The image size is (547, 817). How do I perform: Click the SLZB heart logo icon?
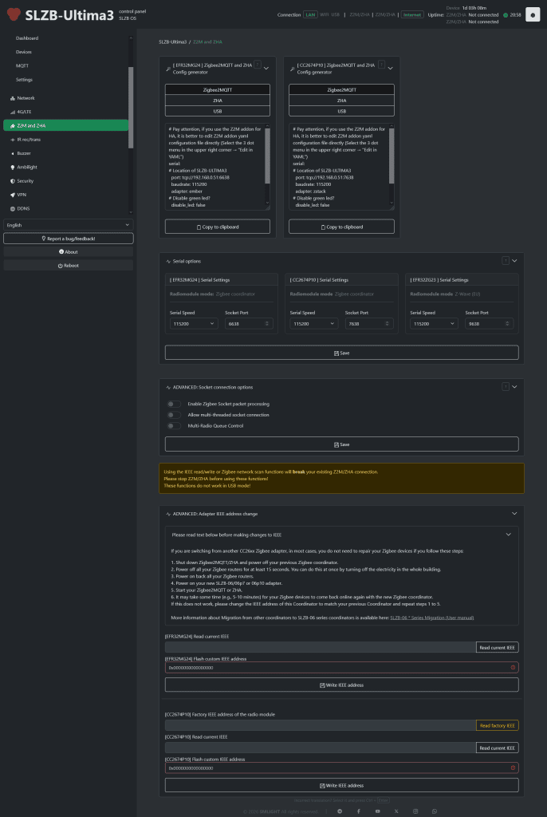pos(13,14)
